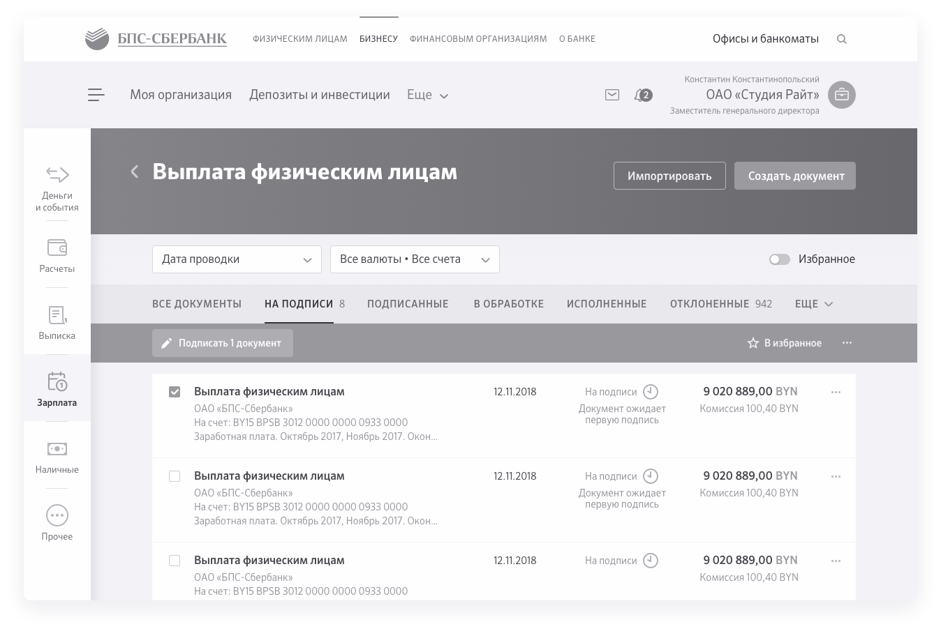Open notifications bell with badge 2

coord(643,95)
